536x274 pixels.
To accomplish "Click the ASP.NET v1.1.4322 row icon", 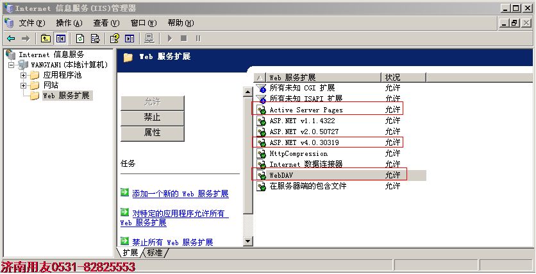I will 262,121.
